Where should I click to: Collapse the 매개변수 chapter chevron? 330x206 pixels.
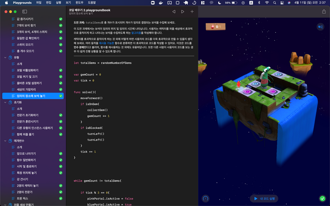click(5, 141)
